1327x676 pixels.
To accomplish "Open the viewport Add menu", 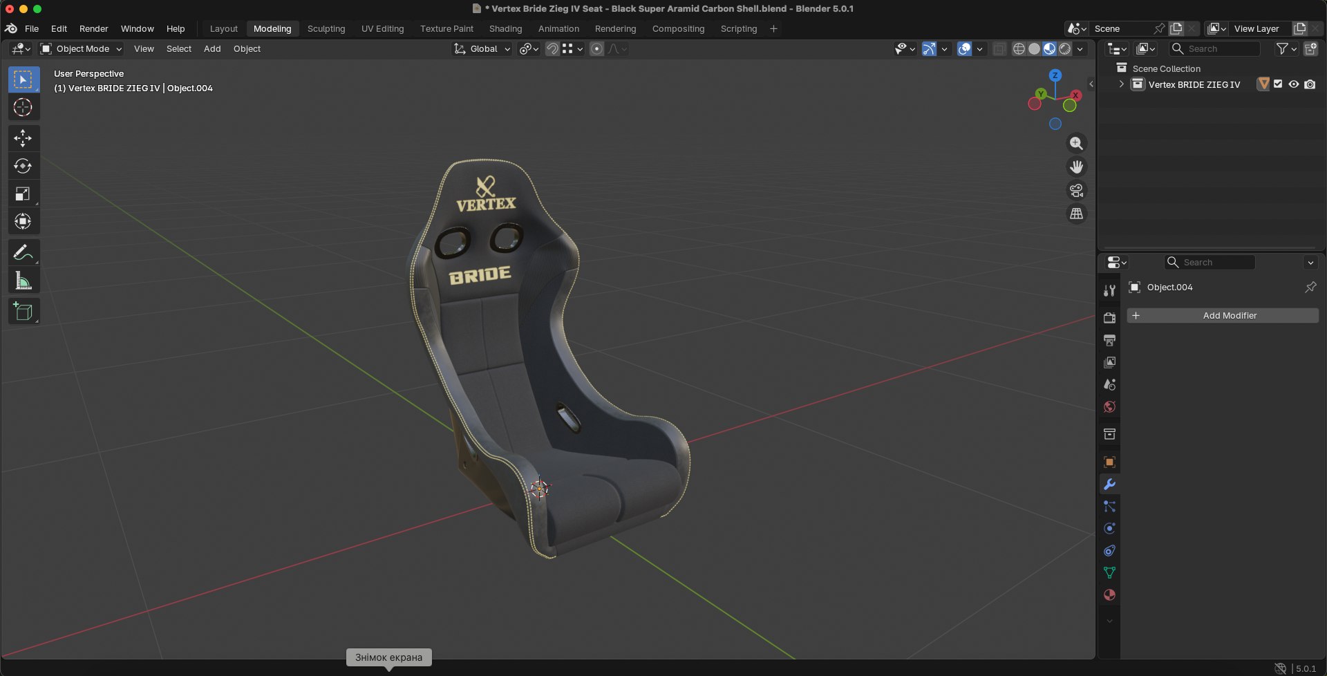I will tap(212, 48).
